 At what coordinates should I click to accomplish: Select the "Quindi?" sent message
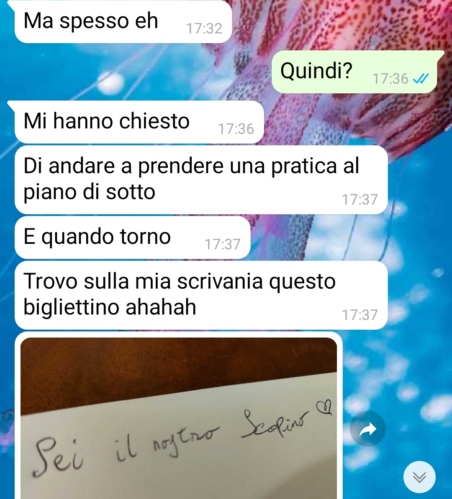pyautogui.click(x=354, y=72)
